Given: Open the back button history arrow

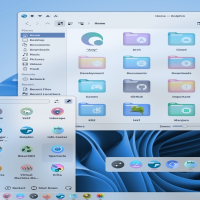Looking at the screenshot, I should point(30,25).
